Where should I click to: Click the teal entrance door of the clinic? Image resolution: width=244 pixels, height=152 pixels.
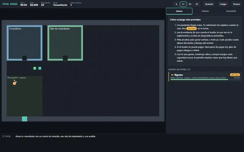point(24,119)
